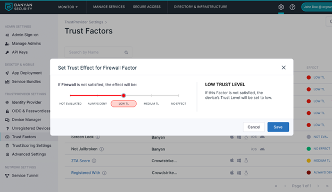The image size is (332, 192).
Task: Set slider to Always Deny
Action: [x=97, y=104]
